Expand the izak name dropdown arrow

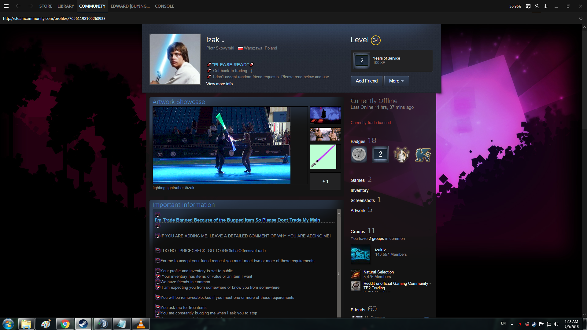point(223,41)
